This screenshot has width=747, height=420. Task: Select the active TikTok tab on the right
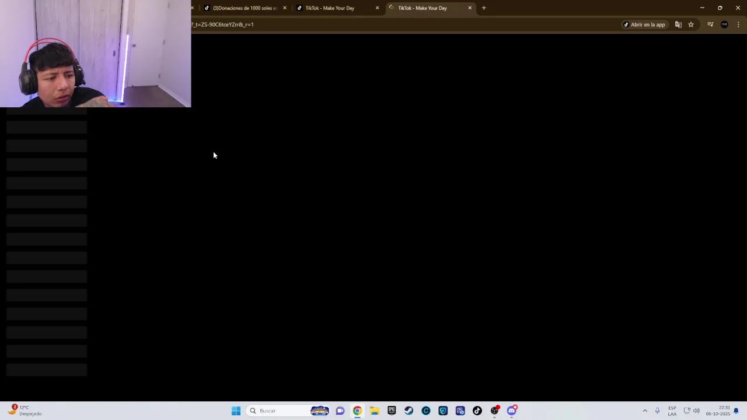423,8
